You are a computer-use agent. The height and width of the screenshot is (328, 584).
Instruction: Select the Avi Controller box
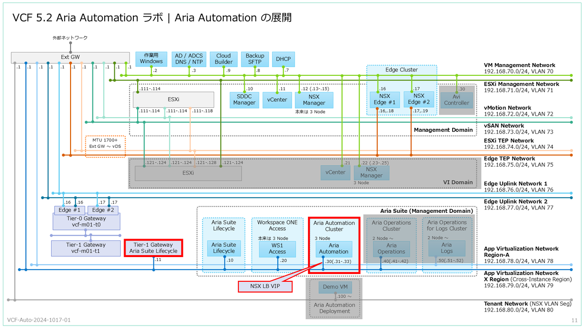[x=457, y=100]
